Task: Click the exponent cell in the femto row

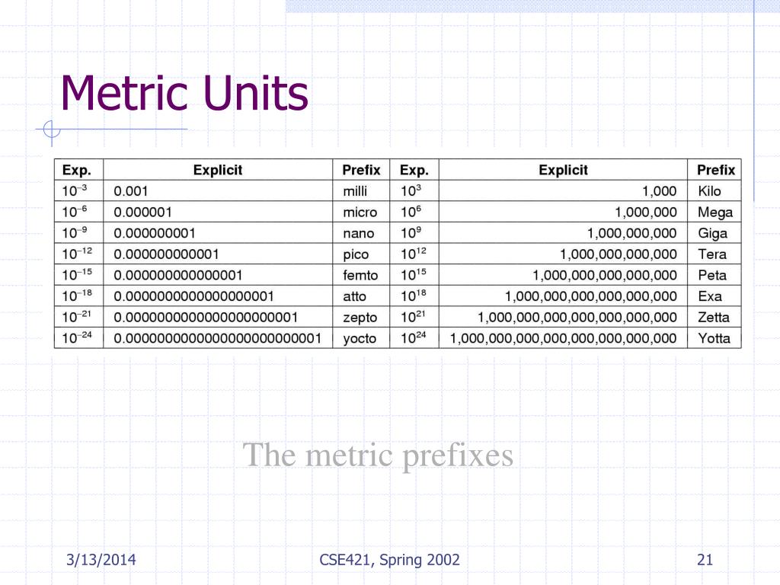Action: (78, 274)
